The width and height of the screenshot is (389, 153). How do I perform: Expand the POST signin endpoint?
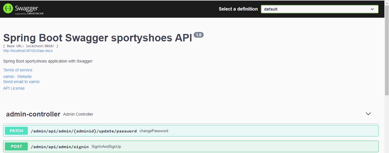(x=191, y=146)
